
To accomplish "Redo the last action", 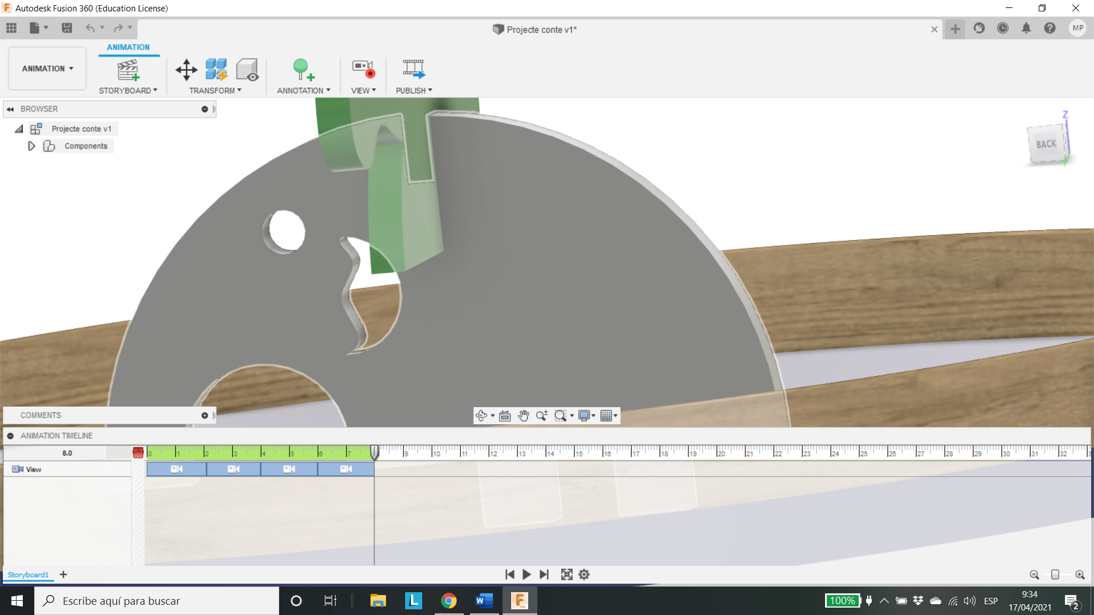I will pos(118,28).
